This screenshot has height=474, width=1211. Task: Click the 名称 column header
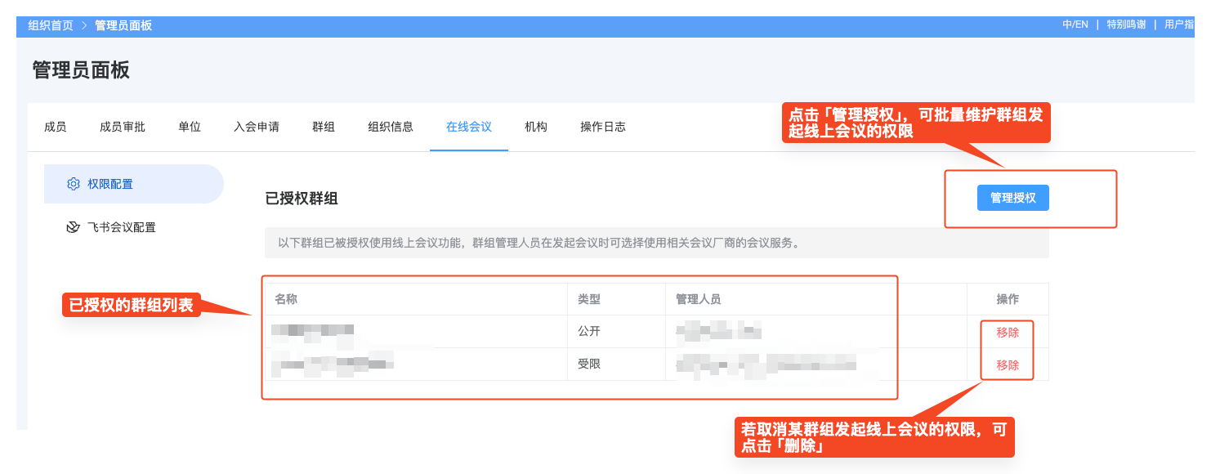pos(287,299)
